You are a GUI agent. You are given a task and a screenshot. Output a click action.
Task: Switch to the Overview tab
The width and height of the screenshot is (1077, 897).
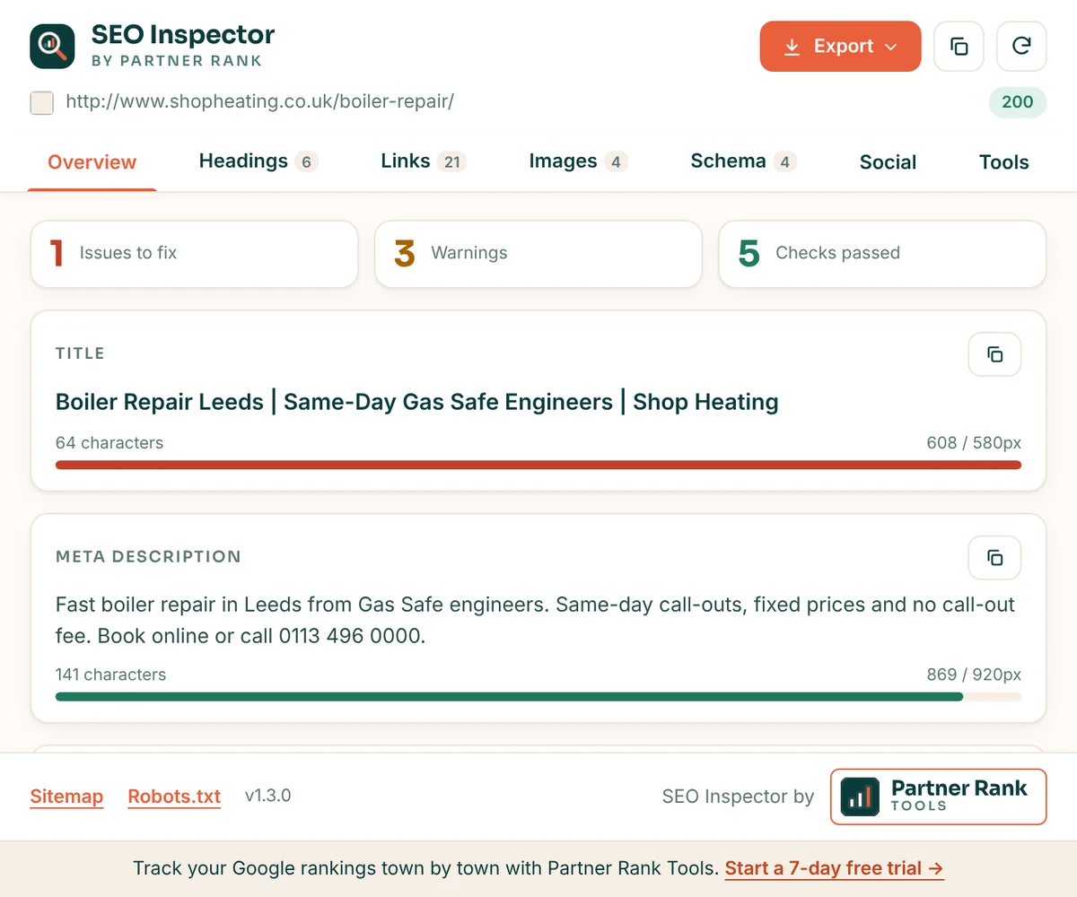(92, 162)
